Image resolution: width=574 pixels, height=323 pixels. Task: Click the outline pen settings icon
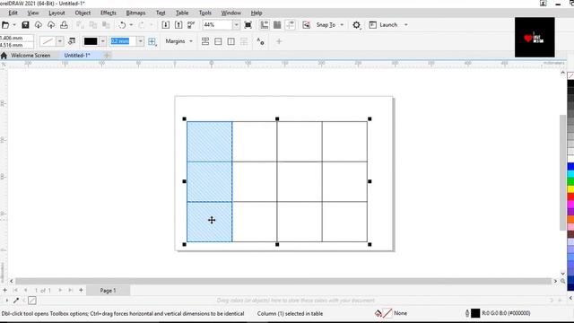click(x=72, y=41)
